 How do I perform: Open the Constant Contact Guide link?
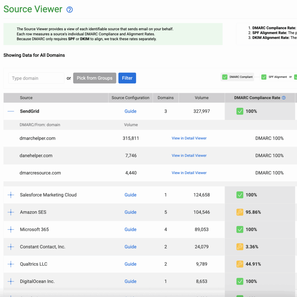(x=130, y=247)
